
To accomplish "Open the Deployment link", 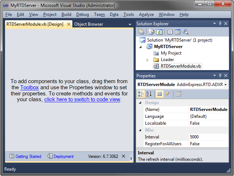I will coord(64,156).
